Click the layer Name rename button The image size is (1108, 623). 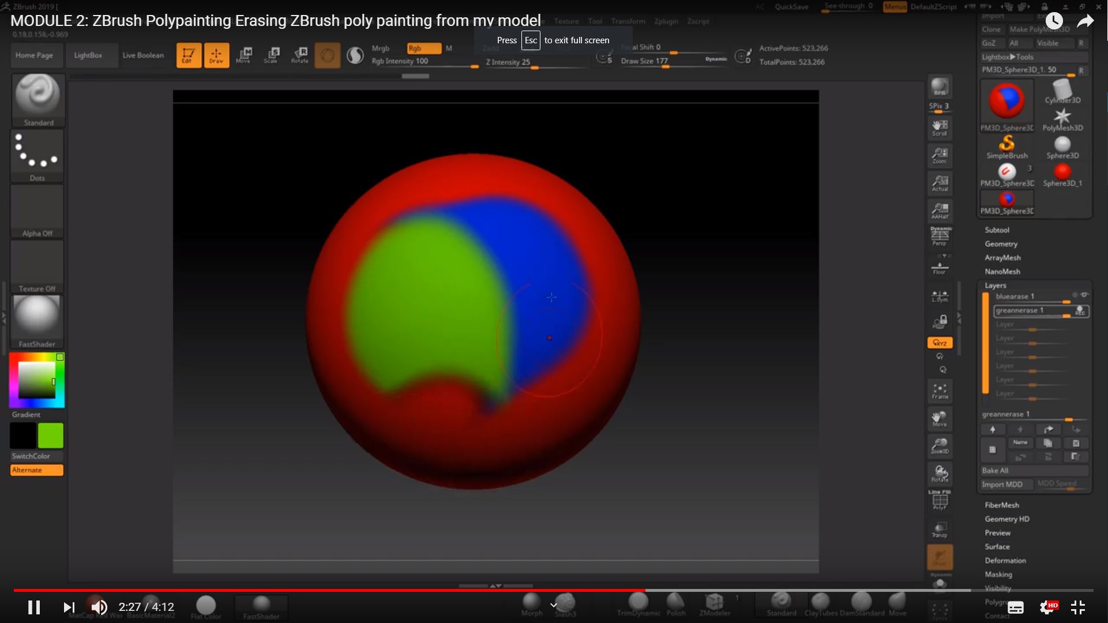tap(1020, 443)
